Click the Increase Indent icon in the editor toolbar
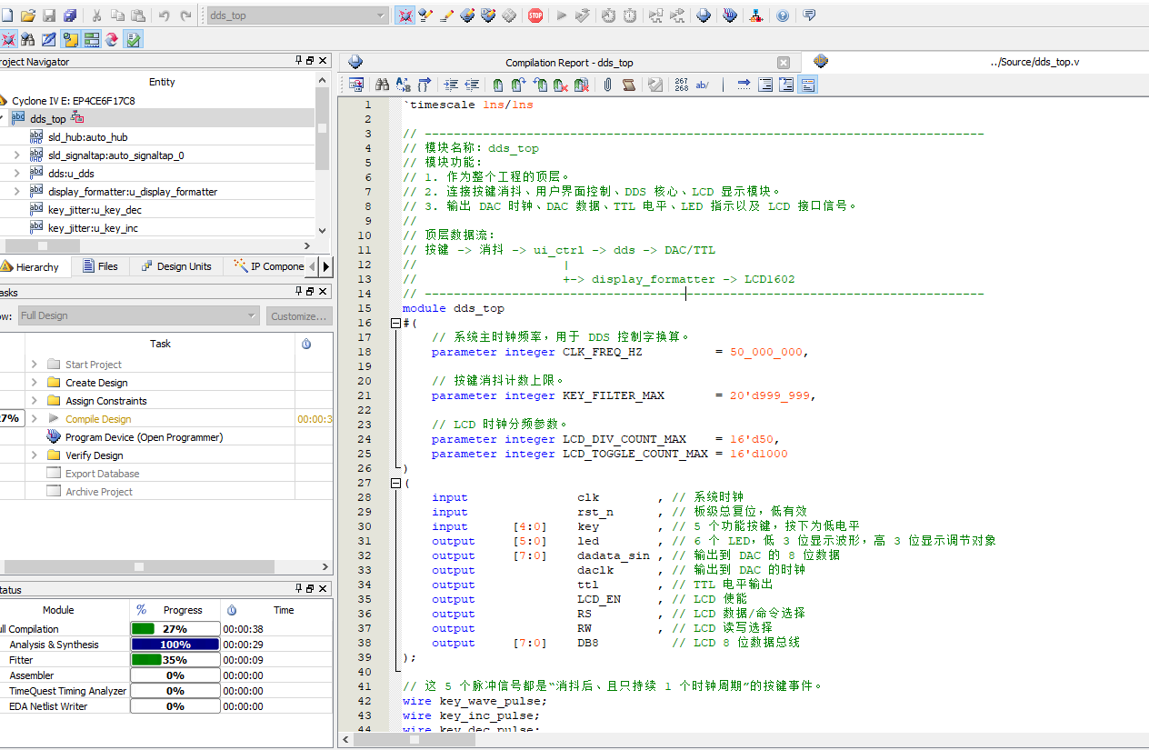 tap(451, 85)
